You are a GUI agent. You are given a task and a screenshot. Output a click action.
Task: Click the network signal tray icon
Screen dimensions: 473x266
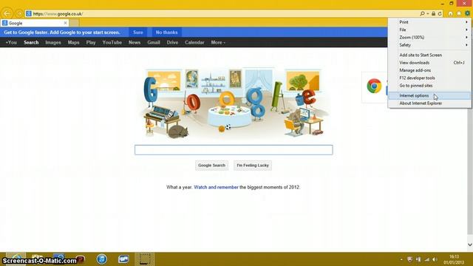[427, 259]
